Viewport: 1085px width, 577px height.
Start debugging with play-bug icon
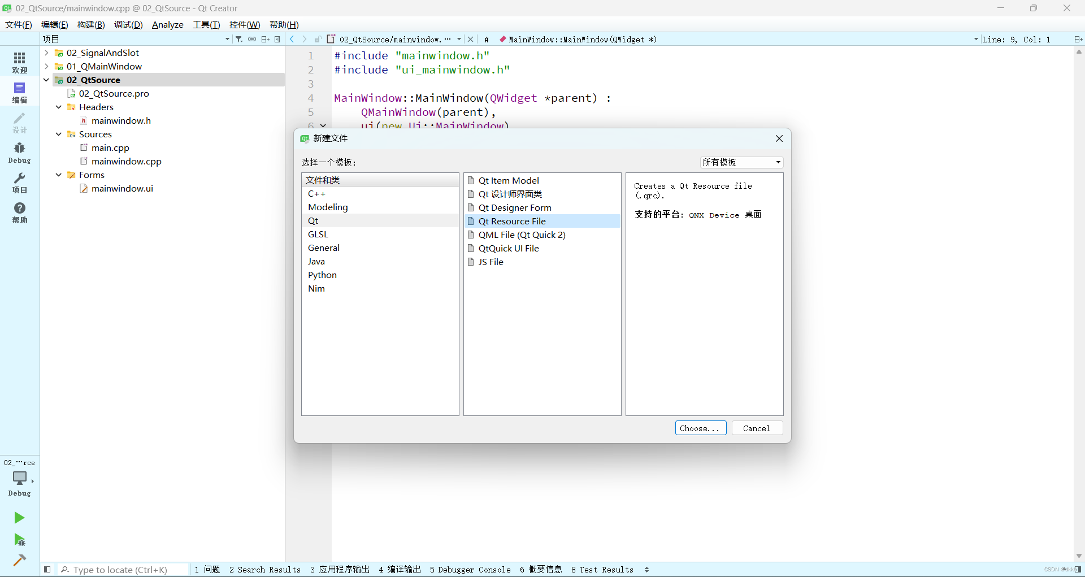coord(19,540)
